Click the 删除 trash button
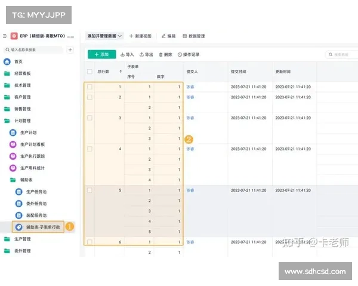 tap(165, 54)
